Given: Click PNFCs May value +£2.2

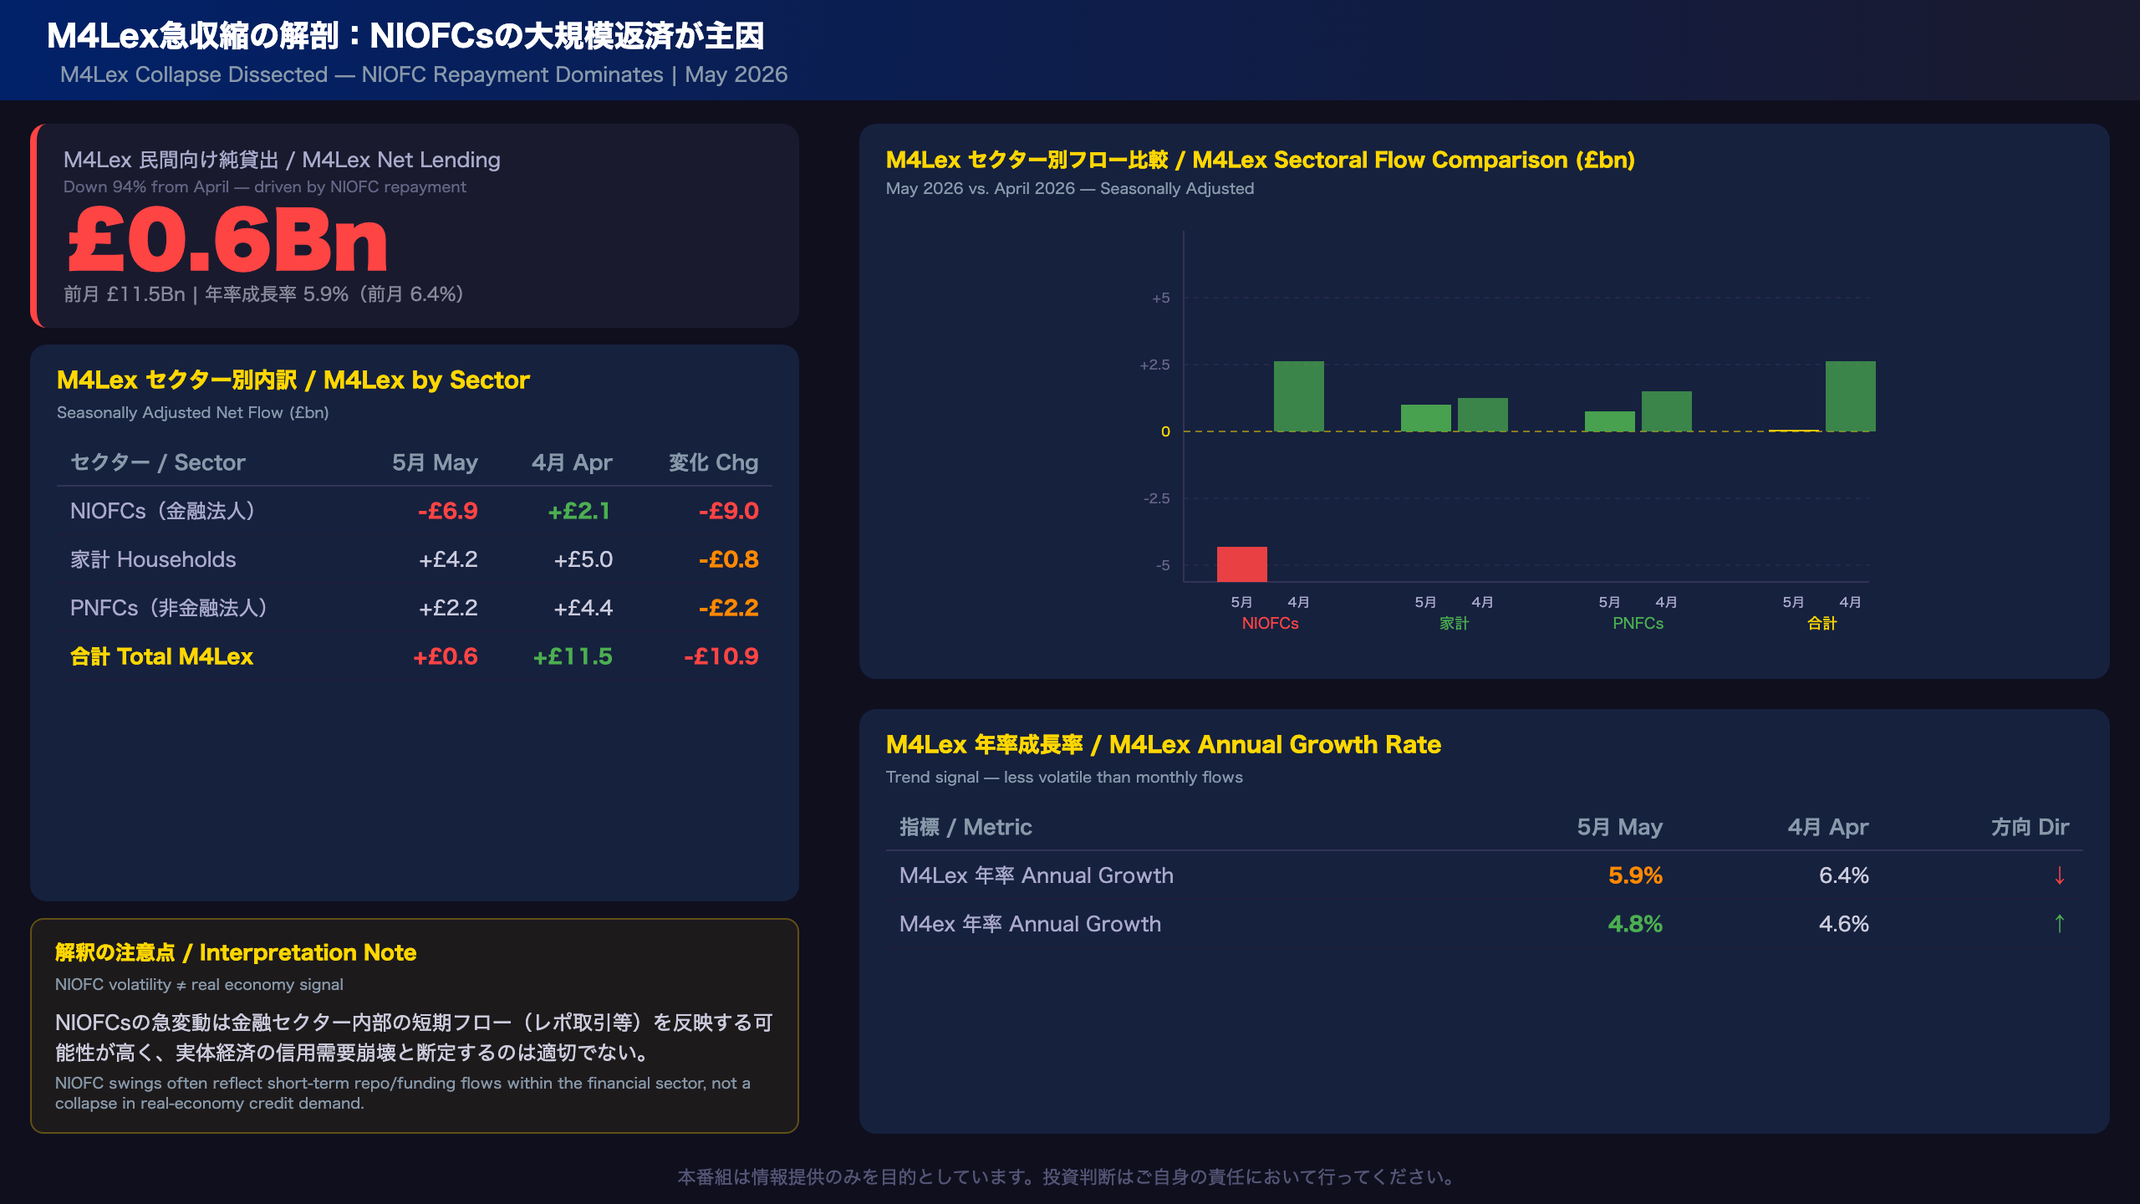Looking at the screenshot, I should (448, 608).
